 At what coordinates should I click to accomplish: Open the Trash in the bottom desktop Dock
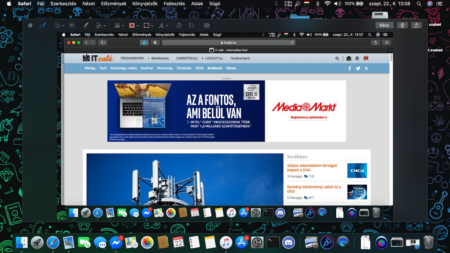click(429, 243)
